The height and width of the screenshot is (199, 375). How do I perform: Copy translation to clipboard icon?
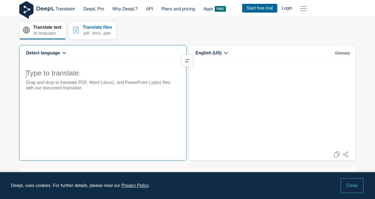(337, 154)
